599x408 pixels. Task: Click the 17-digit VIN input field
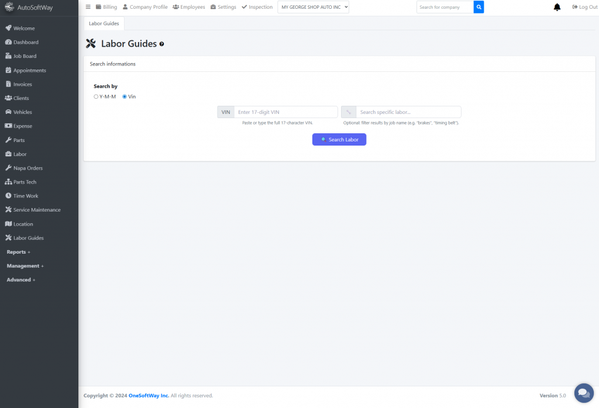click(285, 112)
